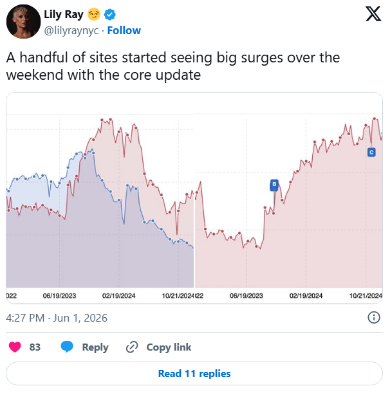Open the tweet timestamp Jun 1, 2026
The width and height of the screenshot is (390, 395).
[57, 318]
